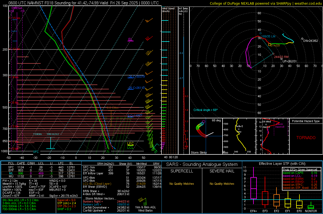The image size is (323, 214).
Task: Click the 'SR Wind v. Height' inset label
Action: pos(267,124)
